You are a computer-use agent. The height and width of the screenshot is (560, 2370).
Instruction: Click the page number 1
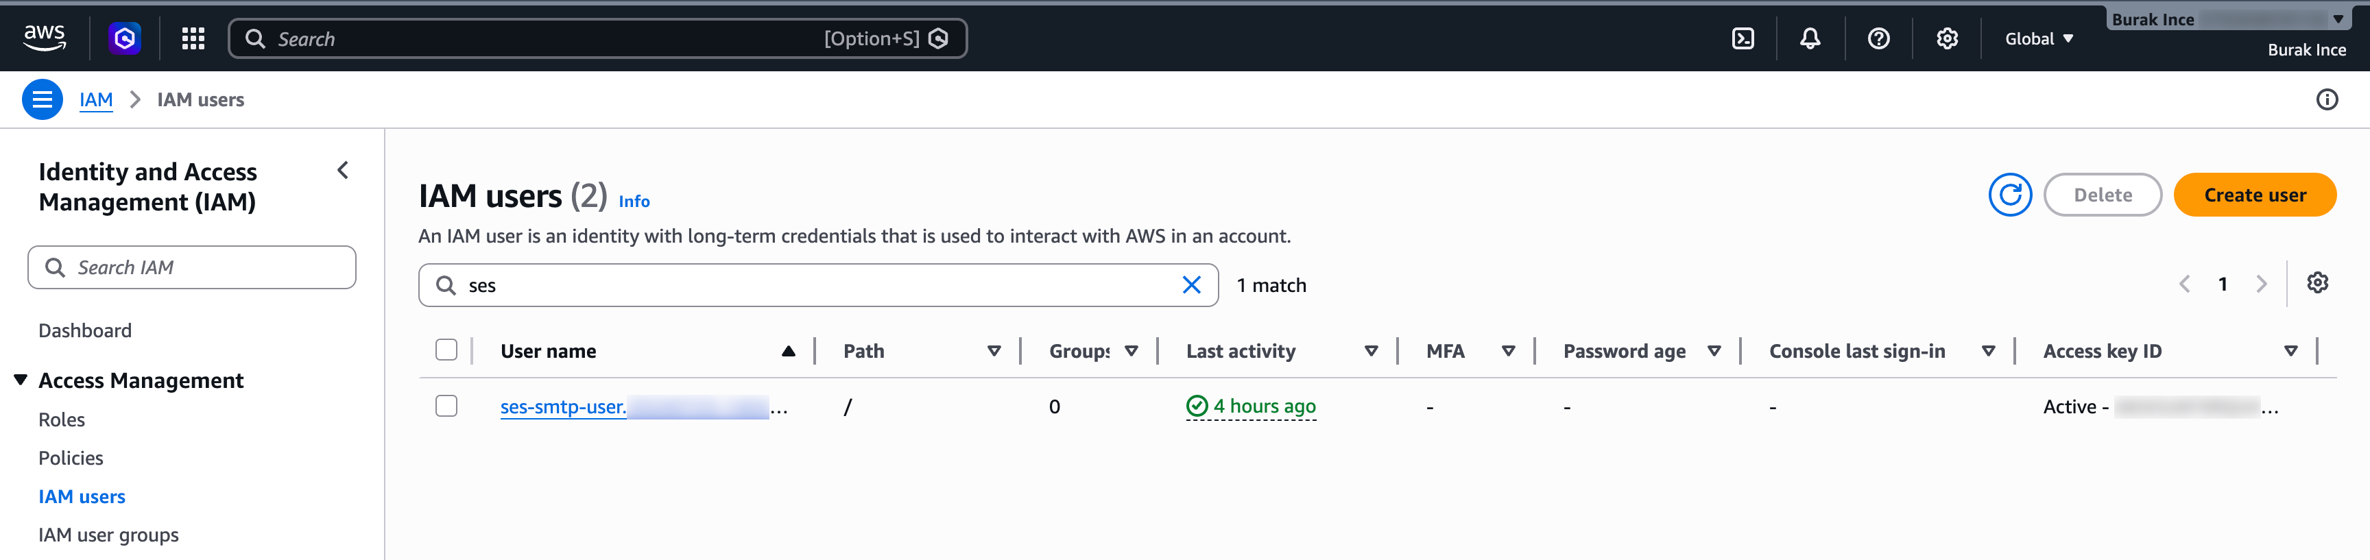coord(2223,284)
